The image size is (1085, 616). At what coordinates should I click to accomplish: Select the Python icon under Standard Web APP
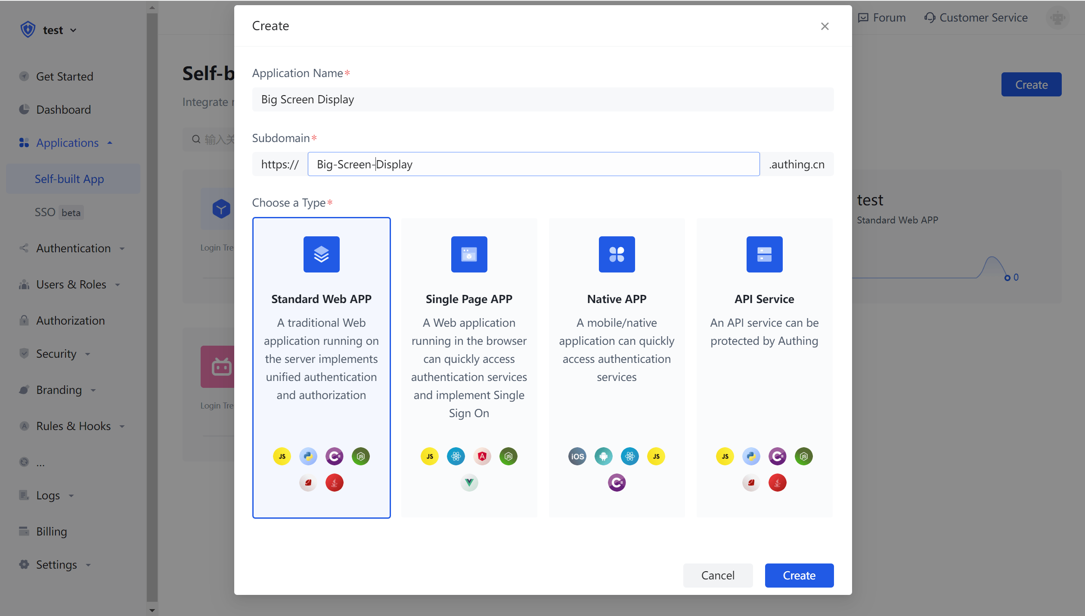(308, 456)
